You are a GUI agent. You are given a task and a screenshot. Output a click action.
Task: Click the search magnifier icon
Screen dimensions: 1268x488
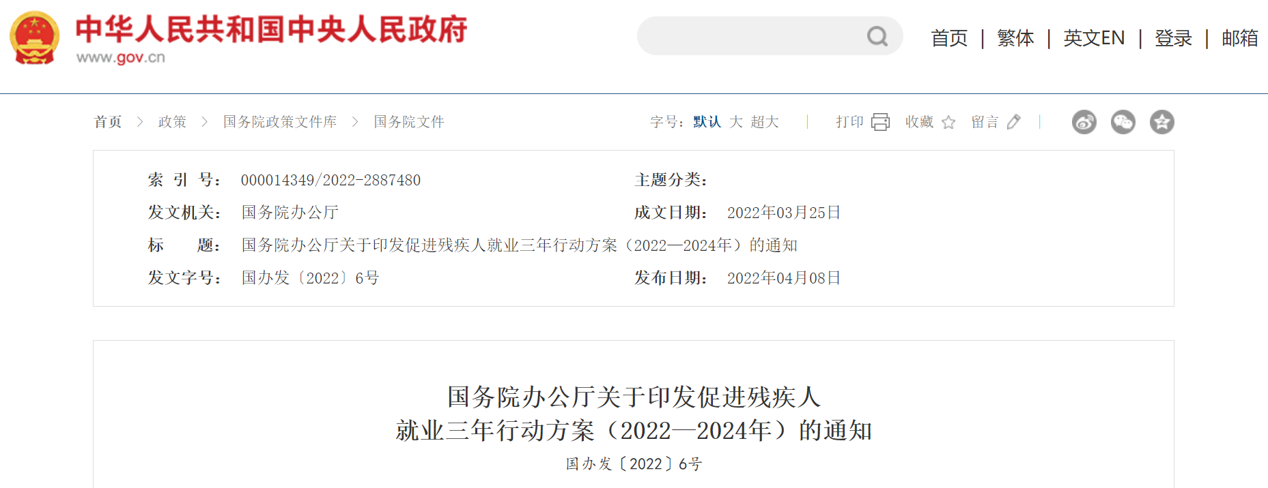877,36
